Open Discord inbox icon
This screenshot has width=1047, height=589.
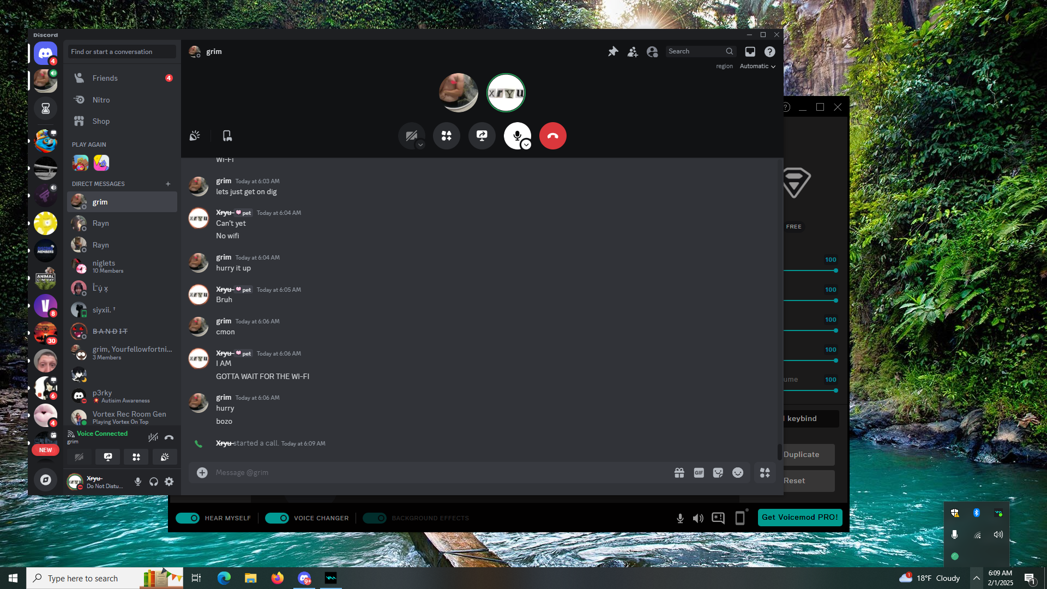750,51
